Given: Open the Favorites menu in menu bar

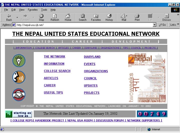Looking at the screenshot, I should [33, 10].
